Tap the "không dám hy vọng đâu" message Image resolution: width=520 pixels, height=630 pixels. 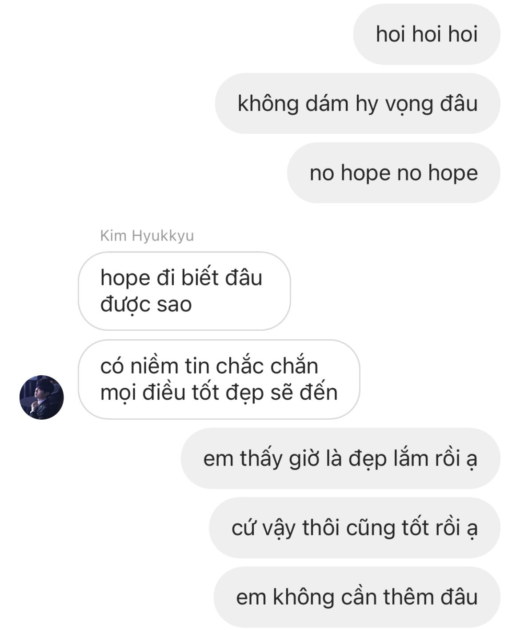coord(358,104)
